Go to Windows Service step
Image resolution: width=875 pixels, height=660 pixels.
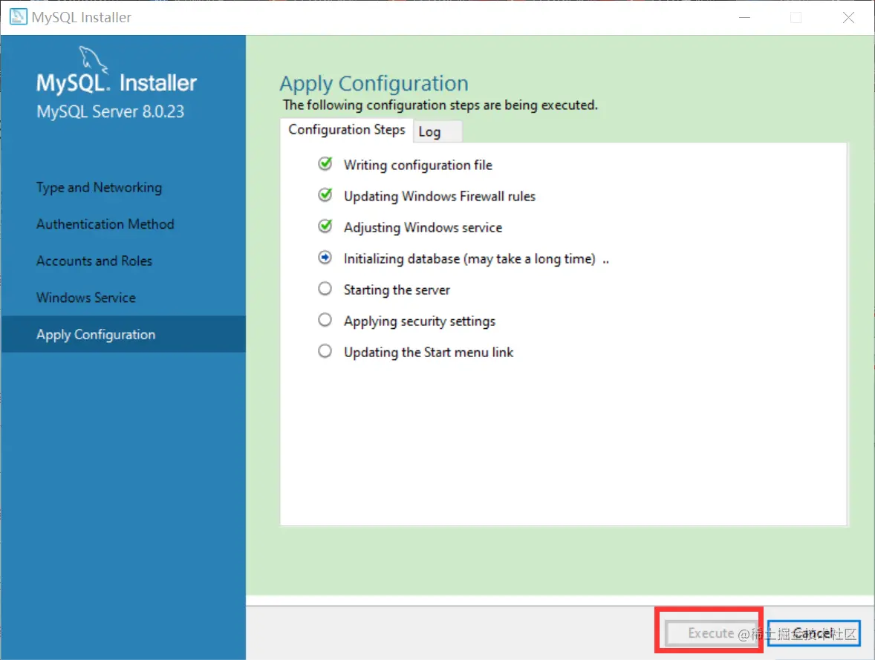(86, 298)
